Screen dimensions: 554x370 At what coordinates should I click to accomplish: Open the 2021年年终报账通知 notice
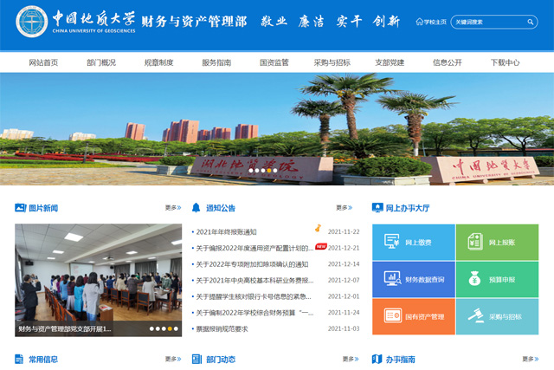coord(226,231)
